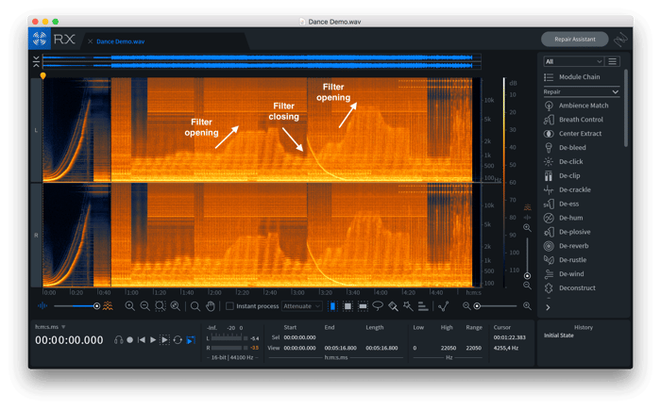Collapse the Repair category
The image size is (661, 409).
(x=582, y=92)
